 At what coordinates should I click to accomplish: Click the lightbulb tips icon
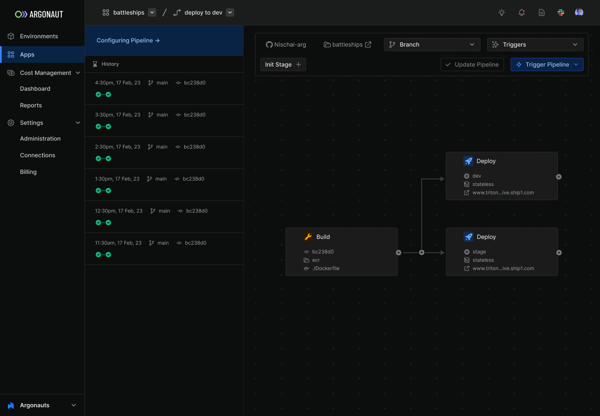click(501, 12)
